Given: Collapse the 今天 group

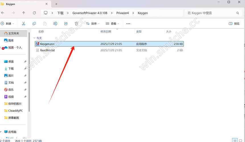Looking at the screenshot, I should tap(34, 38).
